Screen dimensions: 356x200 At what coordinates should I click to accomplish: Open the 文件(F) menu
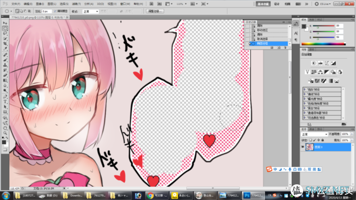[16, 4]
